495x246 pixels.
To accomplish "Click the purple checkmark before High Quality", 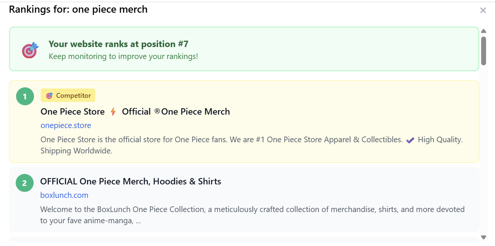I will (410, 140).
